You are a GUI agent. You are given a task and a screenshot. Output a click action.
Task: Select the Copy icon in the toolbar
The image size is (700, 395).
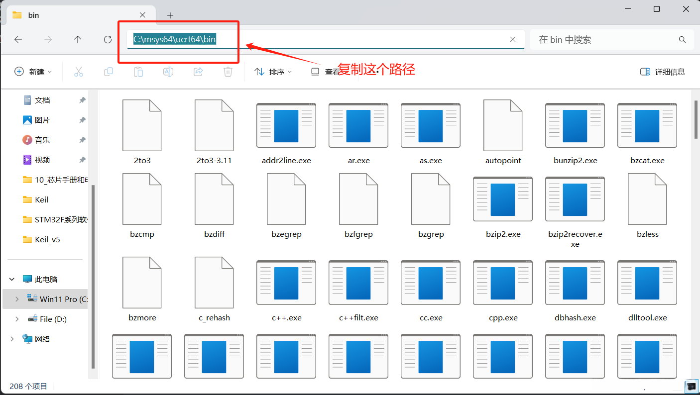[108, 71]
